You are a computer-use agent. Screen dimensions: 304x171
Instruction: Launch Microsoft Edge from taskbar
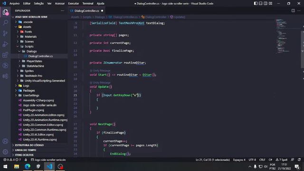tap(28, 167)
